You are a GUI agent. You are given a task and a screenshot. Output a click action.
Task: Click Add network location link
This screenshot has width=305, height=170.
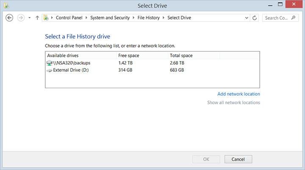[238, 94]
